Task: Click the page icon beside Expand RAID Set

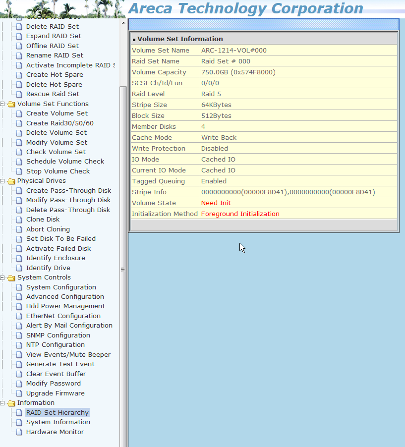Action: click(x=19, y=37)
